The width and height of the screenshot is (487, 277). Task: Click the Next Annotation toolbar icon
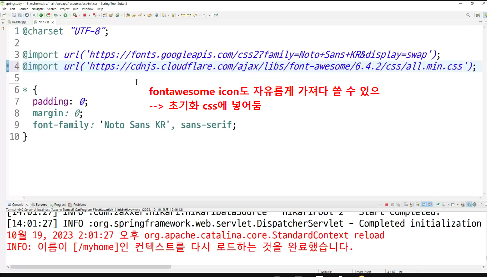tap(164, 15)
